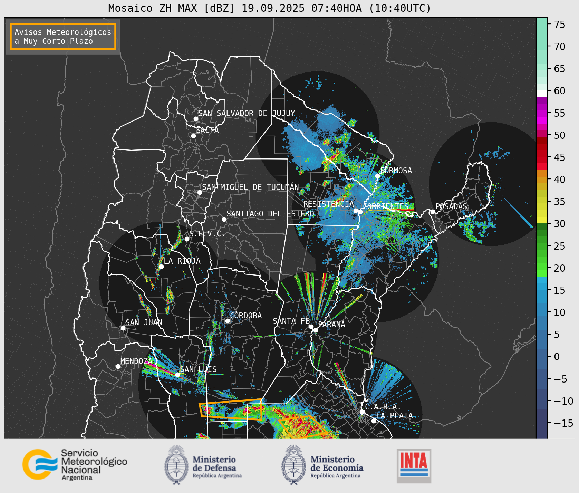Click the San Miguel de Tucumán marker dot
This screenshot has height=493, width=579.
click(x=200, y=192)
